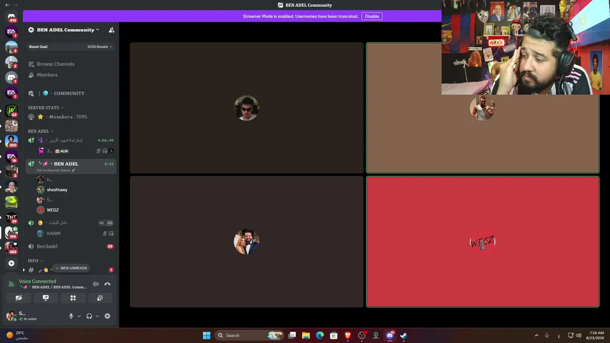Viewport: 610px width, 343px height.
Task: Turn on camera in voice panel
Action: [19, 298]
